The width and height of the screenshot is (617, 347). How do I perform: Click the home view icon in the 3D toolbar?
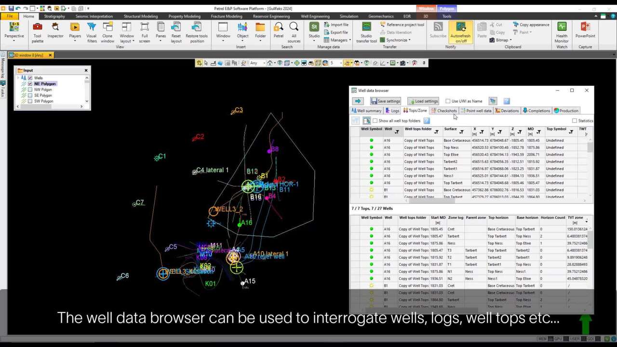[x=270, y=63]
